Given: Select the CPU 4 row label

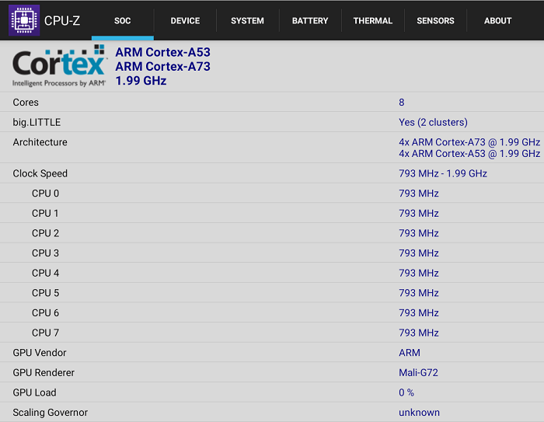Looking at the screenshot, I should 45,273.
